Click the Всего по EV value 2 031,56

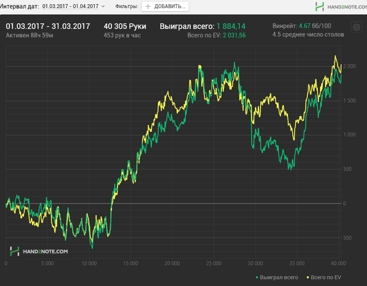[234, 35]
